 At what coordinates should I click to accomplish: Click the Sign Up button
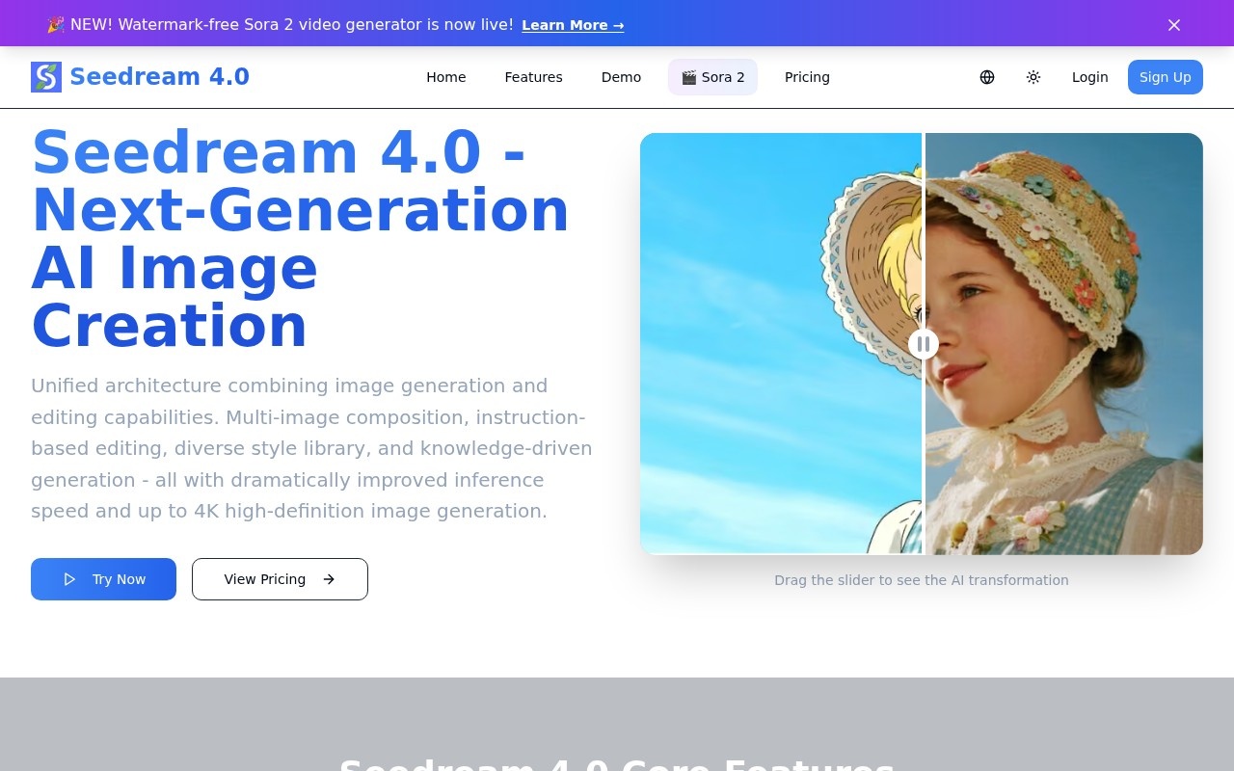(1166, 77)
